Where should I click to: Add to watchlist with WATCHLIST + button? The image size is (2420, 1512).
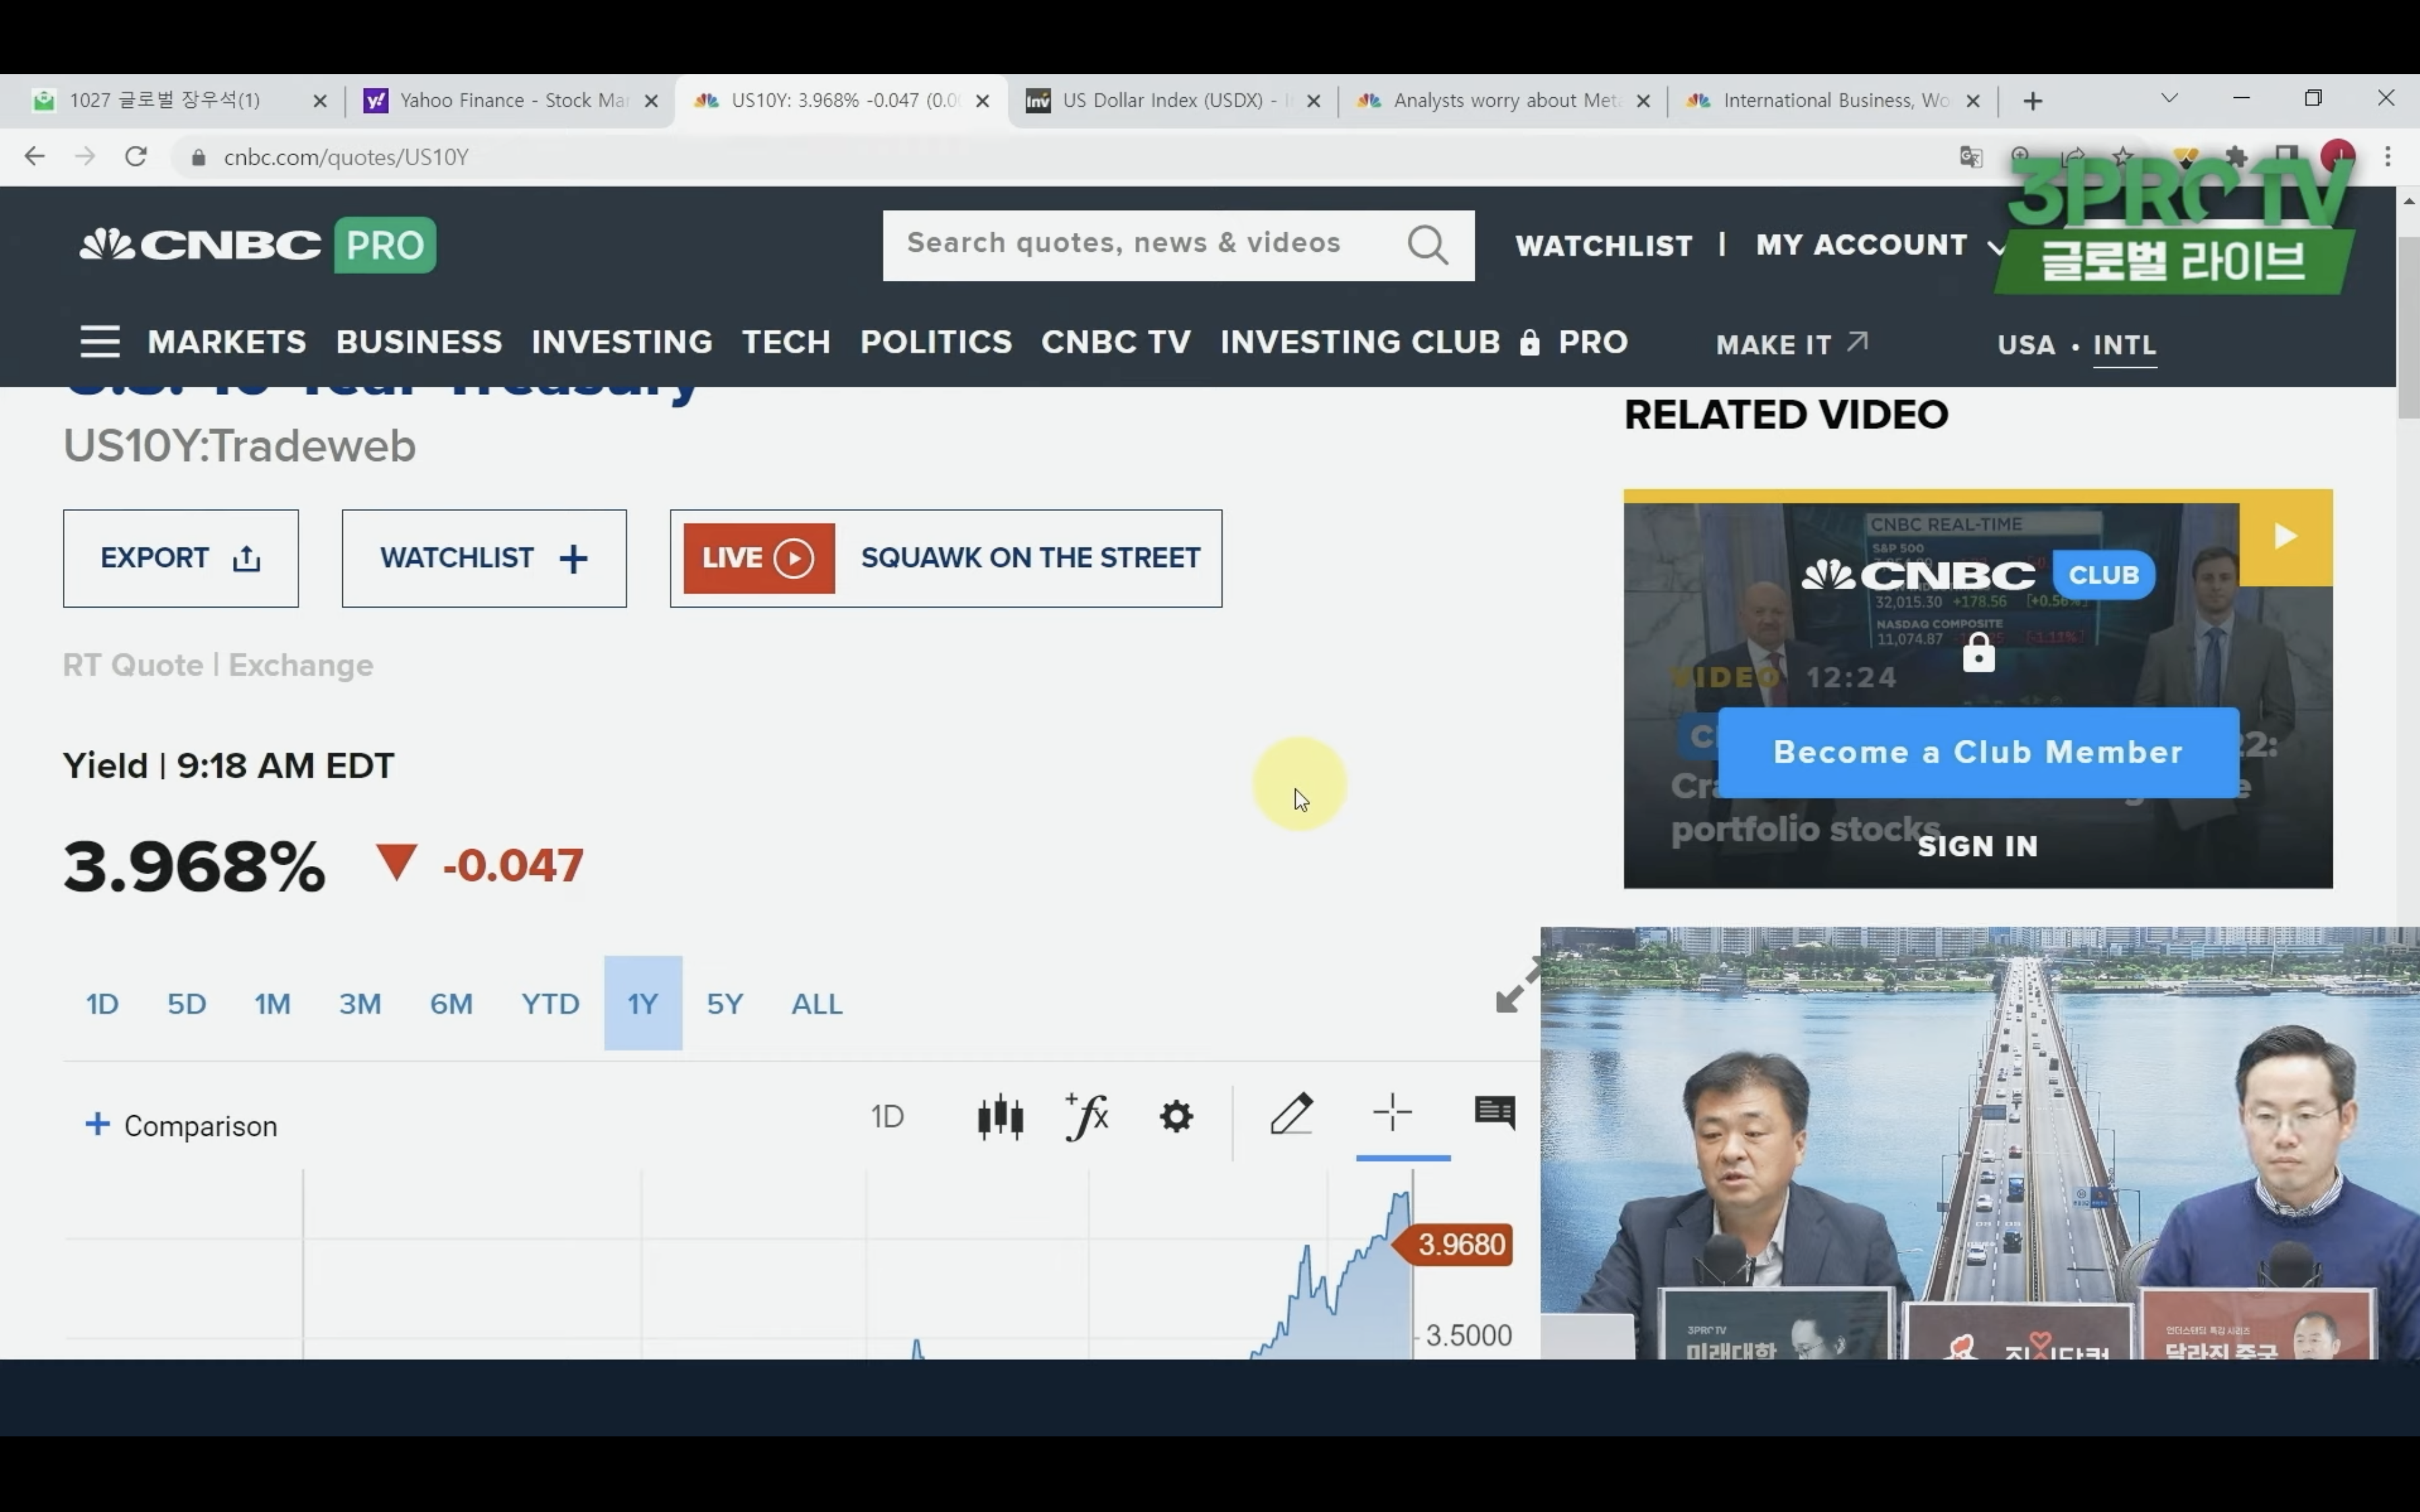484,558
